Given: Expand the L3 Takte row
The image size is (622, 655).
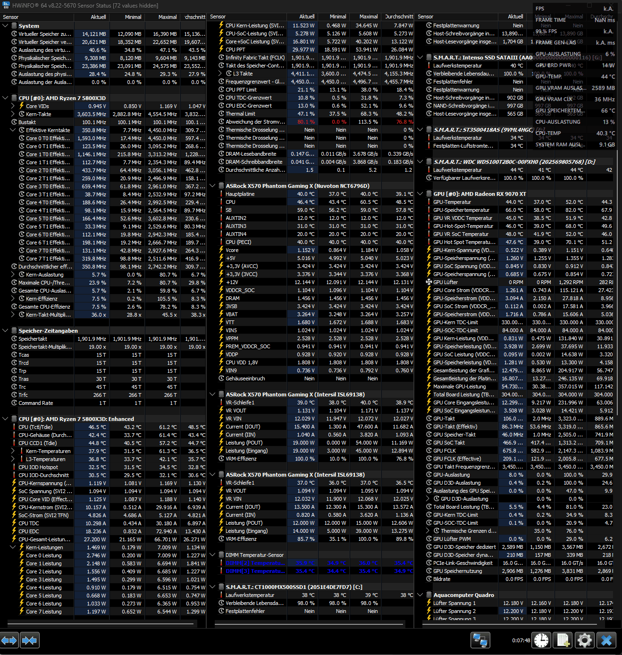Looking at the screenshot, I should 220,74.
